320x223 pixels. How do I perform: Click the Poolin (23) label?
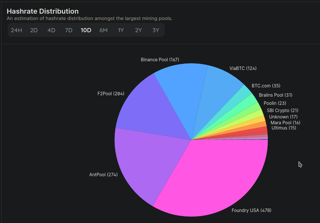coord(275,103)
